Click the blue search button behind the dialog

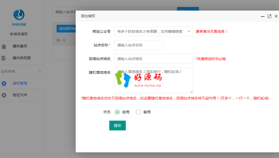(188, 9)
